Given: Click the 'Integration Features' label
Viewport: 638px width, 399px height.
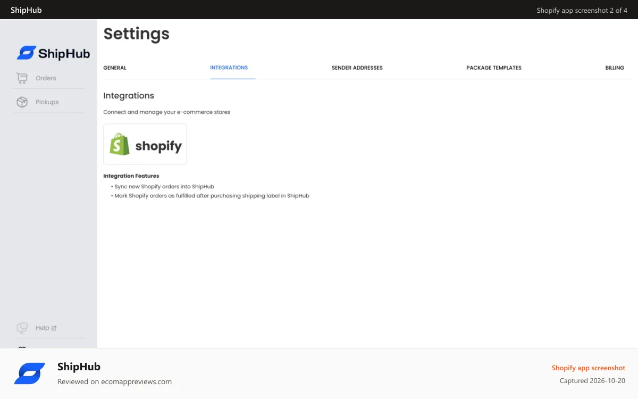Looking at the screenshot, I should [x=131, y=176].
